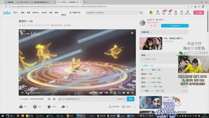Open 赛事 nav item
This screenshot has width=209, height=118.
(56, 13)
